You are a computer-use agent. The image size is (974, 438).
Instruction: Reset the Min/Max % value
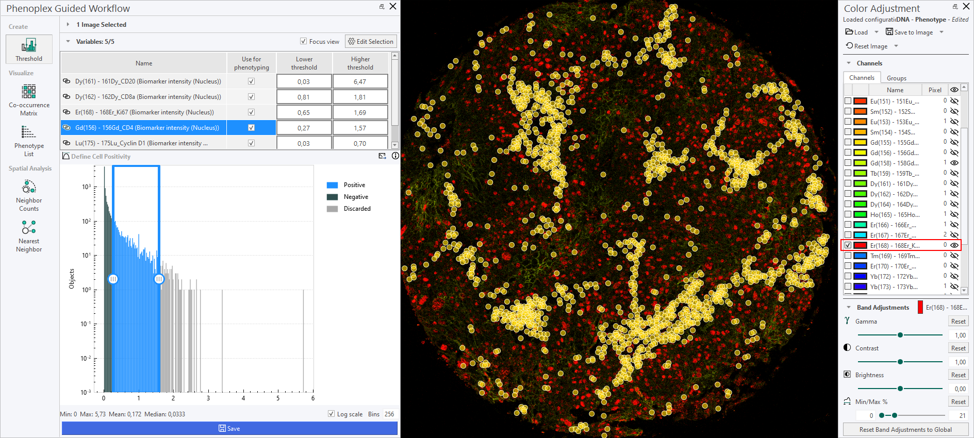(958, 401)
